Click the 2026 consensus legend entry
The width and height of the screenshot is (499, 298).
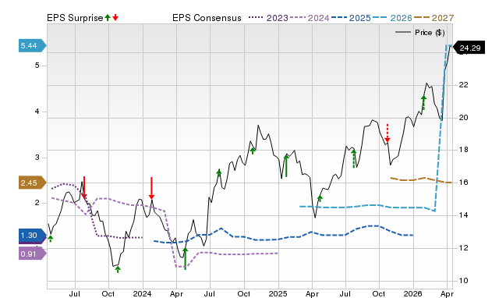(x=392, y=18)
